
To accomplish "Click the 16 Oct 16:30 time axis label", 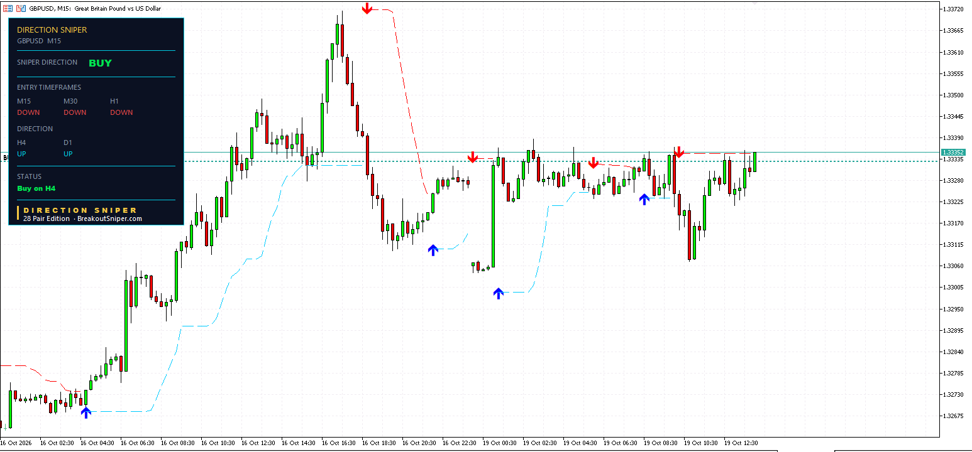I will tap(339, 443).
